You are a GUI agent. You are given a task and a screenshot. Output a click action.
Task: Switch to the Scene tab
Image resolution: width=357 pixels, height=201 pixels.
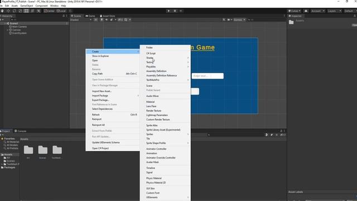pos(76,16)
